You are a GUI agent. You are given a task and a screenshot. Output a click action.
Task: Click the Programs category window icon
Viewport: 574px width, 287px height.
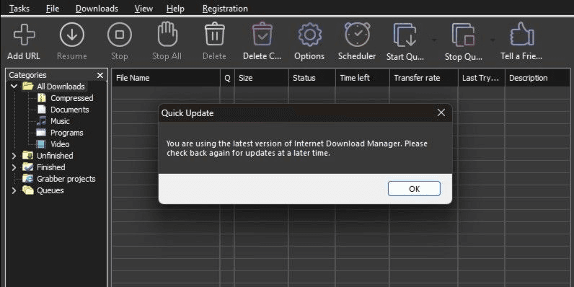pos(41,133)
